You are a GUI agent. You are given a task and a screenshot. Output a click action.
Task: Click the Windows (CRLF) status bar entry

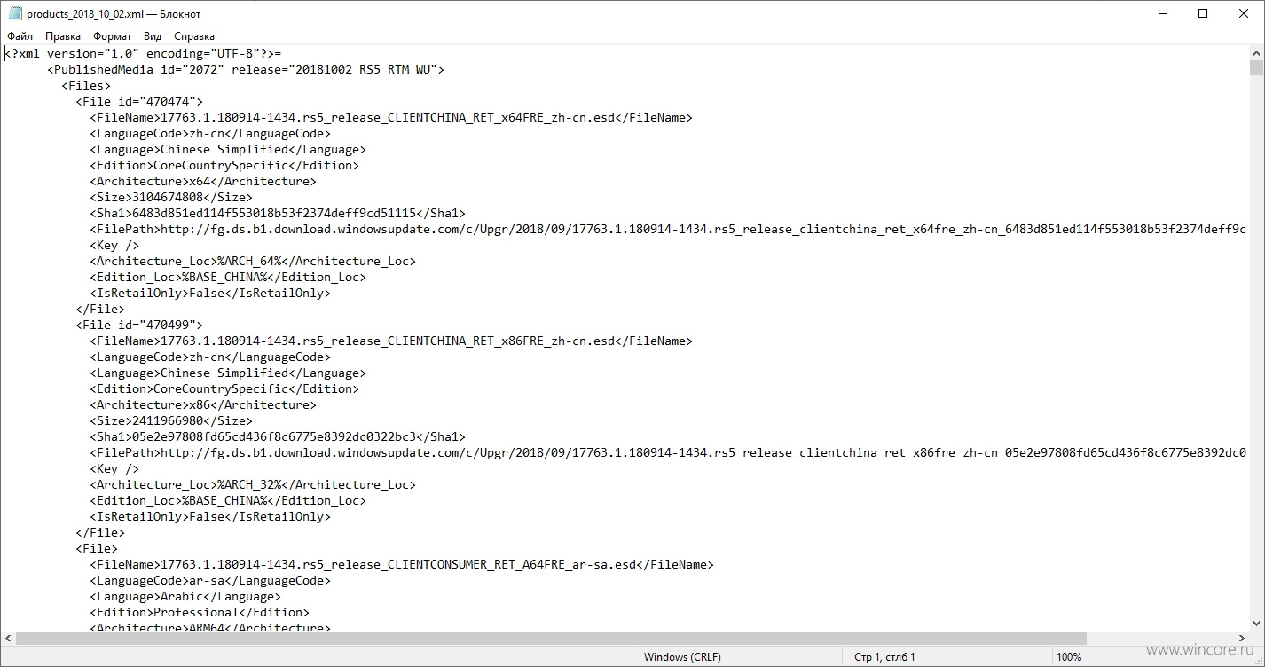[x=682, y=657]
